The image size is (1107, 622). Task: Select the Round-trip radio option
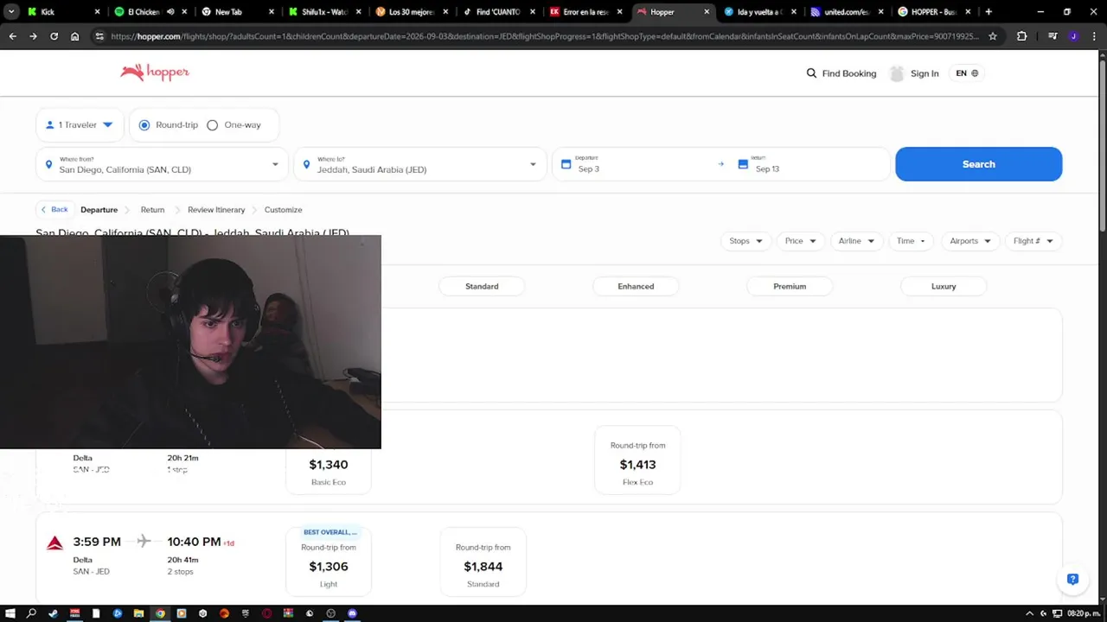[x=144, y=125]
